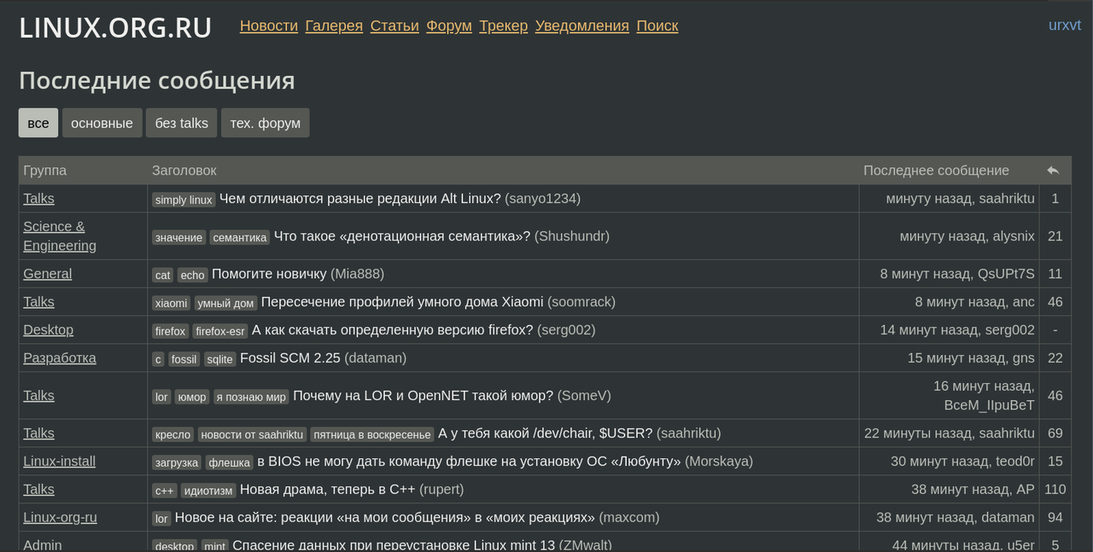Open the Разработка group link
This screenshot has height=552, width=1093.
click(60, 358)
